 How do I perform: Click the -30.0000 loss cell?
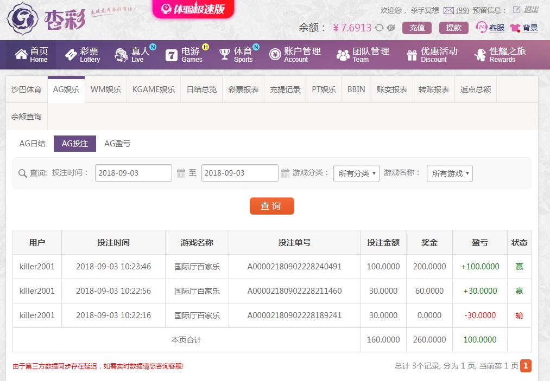[x=480, y=315]
